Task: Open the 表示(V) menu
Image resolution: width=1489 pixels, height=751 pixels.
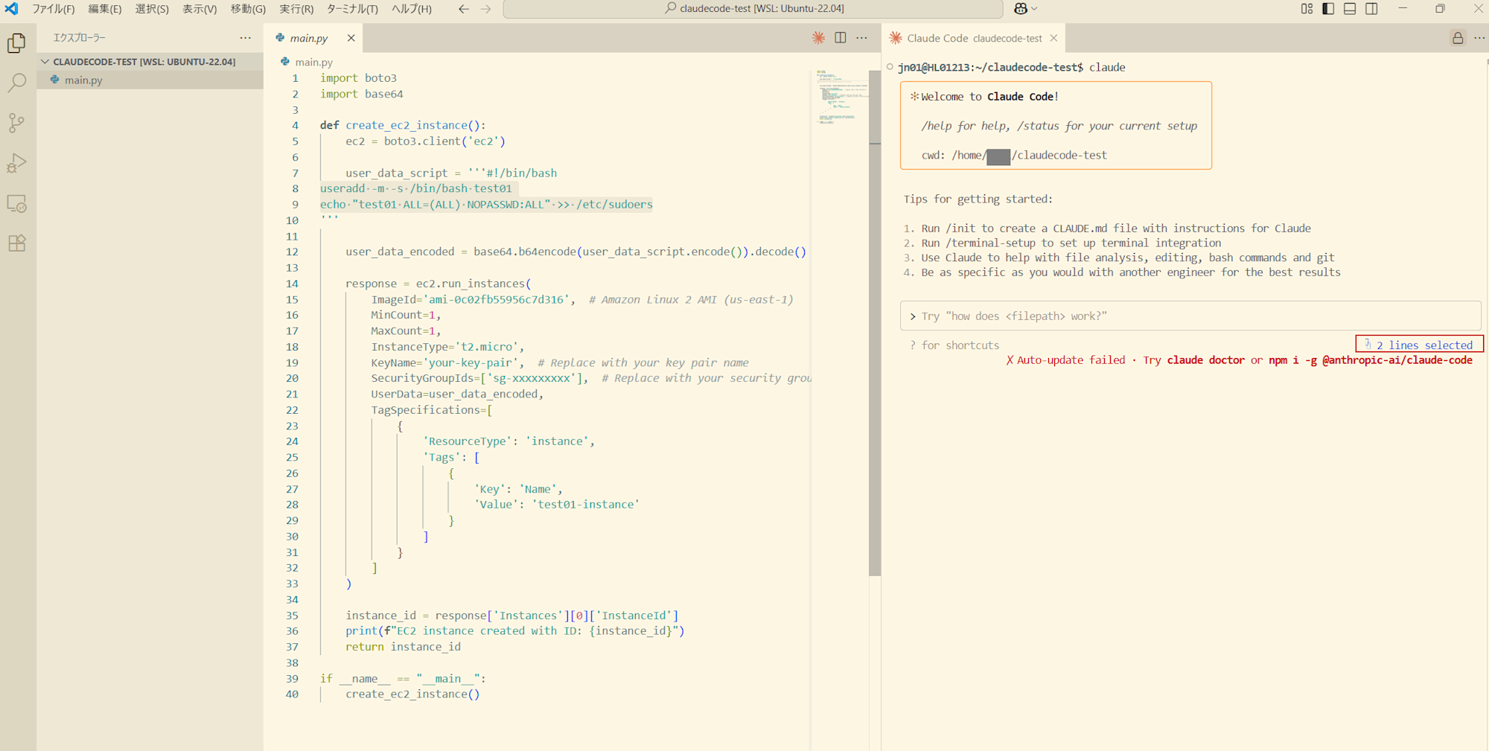Action: tap(200, 9)
